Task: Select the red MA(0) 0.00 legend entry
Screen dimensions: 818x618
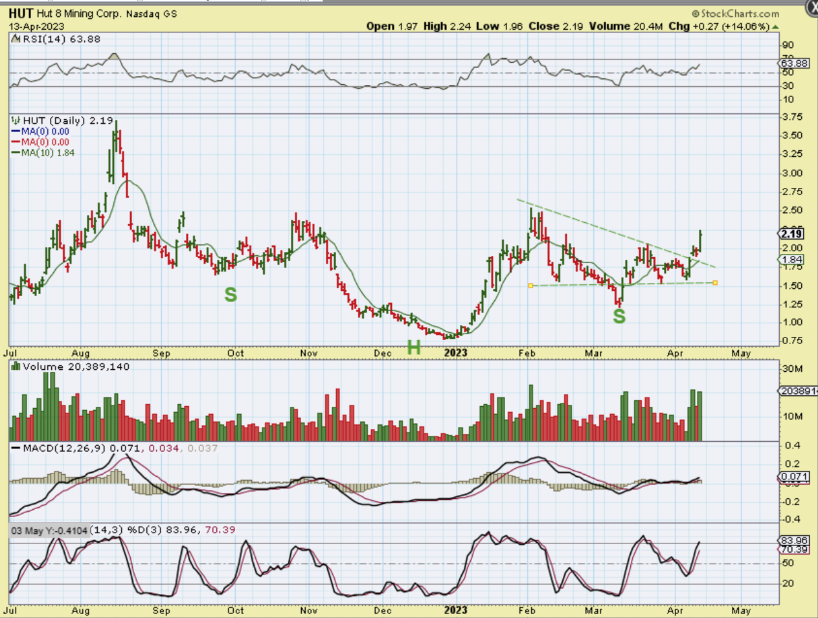Action: (40, 142)
